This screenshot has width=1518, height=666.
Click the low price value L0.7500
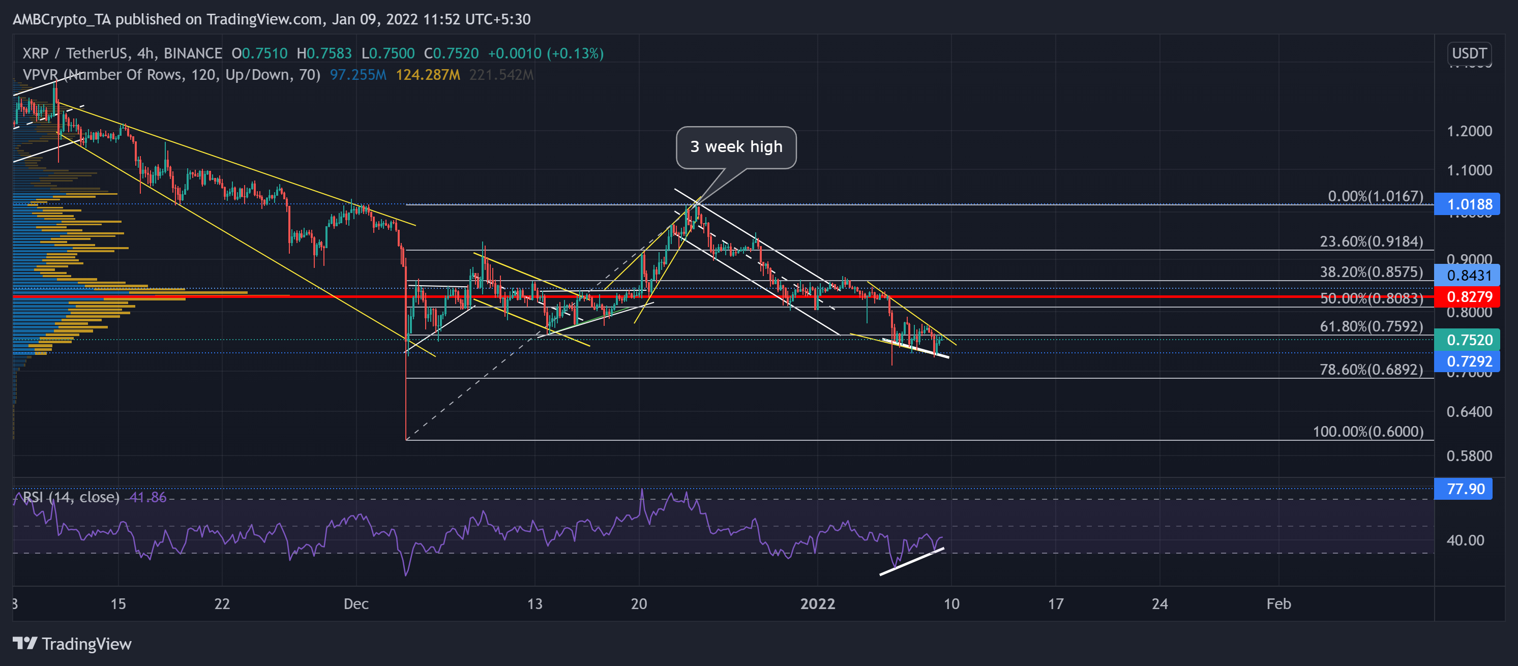(x=388, y=53)
